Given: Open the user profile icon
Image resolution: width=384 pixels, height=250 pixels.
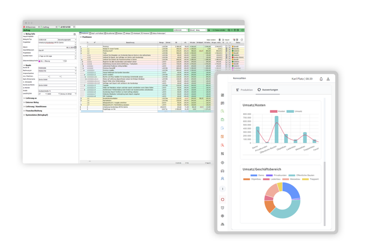Looking at the screenshot, I should 328,79.
